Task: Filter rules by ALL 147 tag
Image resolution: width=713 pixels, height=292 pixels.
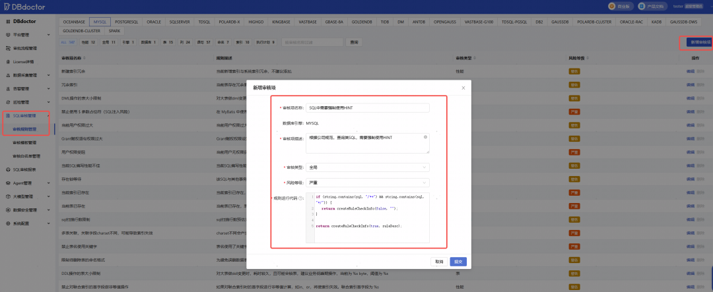Action: point(67,42)
